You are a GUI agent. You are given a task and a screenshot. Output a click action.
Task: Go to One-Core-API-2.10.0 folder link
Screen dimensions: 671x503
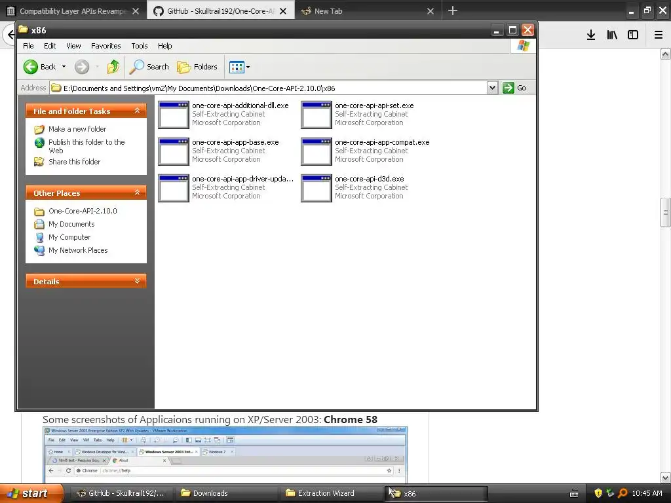83,211
